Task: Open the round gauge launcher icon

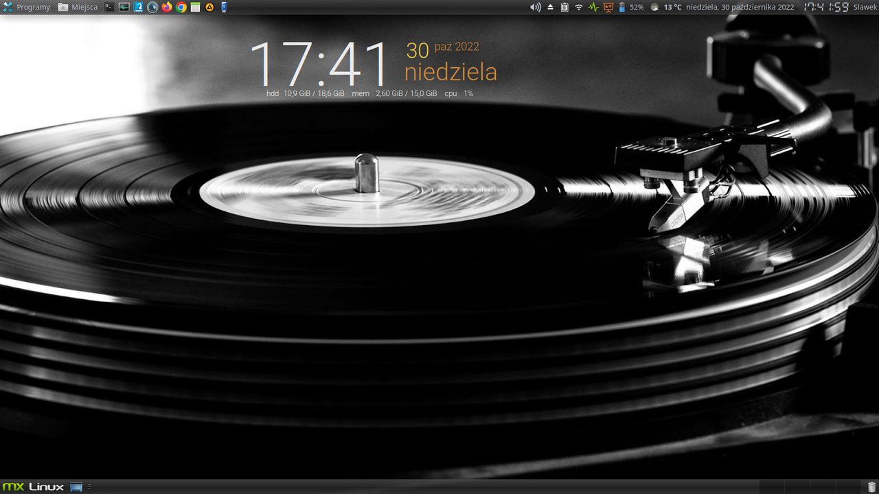Action: coord(152,7)
